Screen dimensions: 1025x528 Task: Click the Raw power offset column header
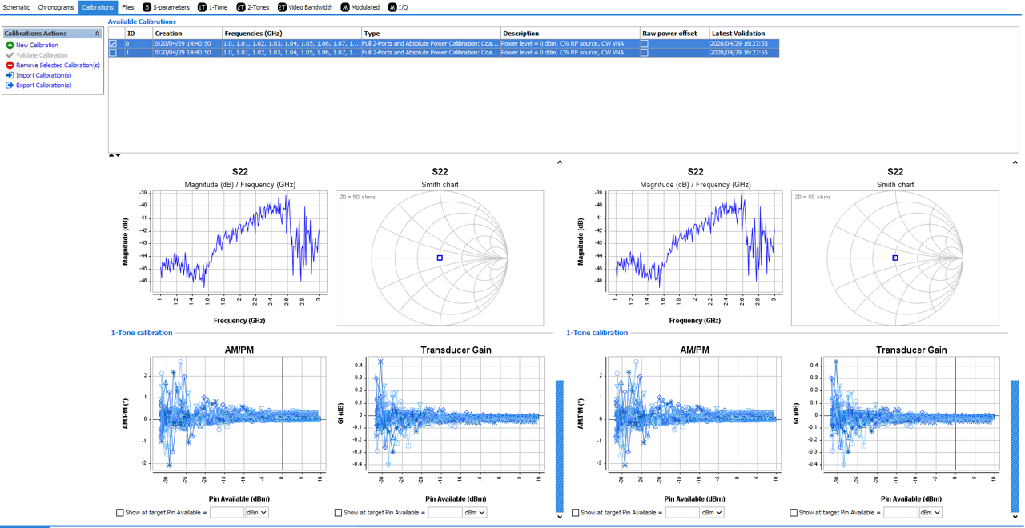click(674, 34)
